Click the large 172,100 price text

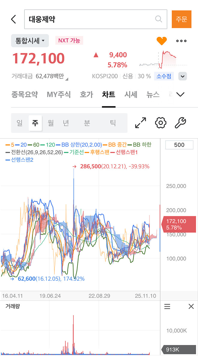38,58
